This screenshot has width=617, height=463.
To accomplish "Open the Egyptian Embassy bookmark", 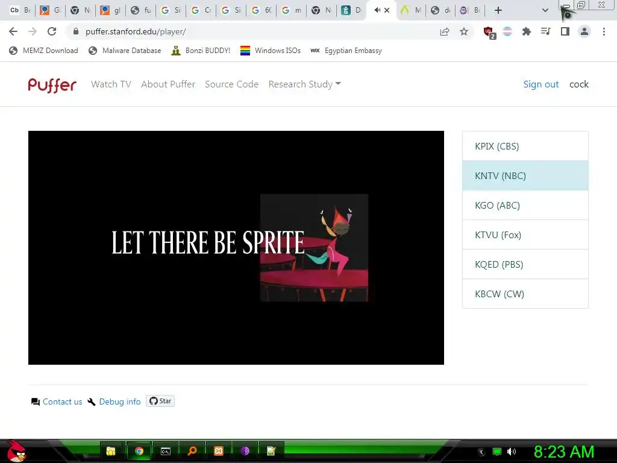I will point(346,51).
